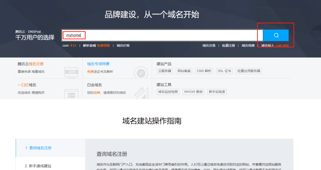The image size is (321, 170).
Task: Click the 云服务器 tag button
Action: click(x=165, y=71)
